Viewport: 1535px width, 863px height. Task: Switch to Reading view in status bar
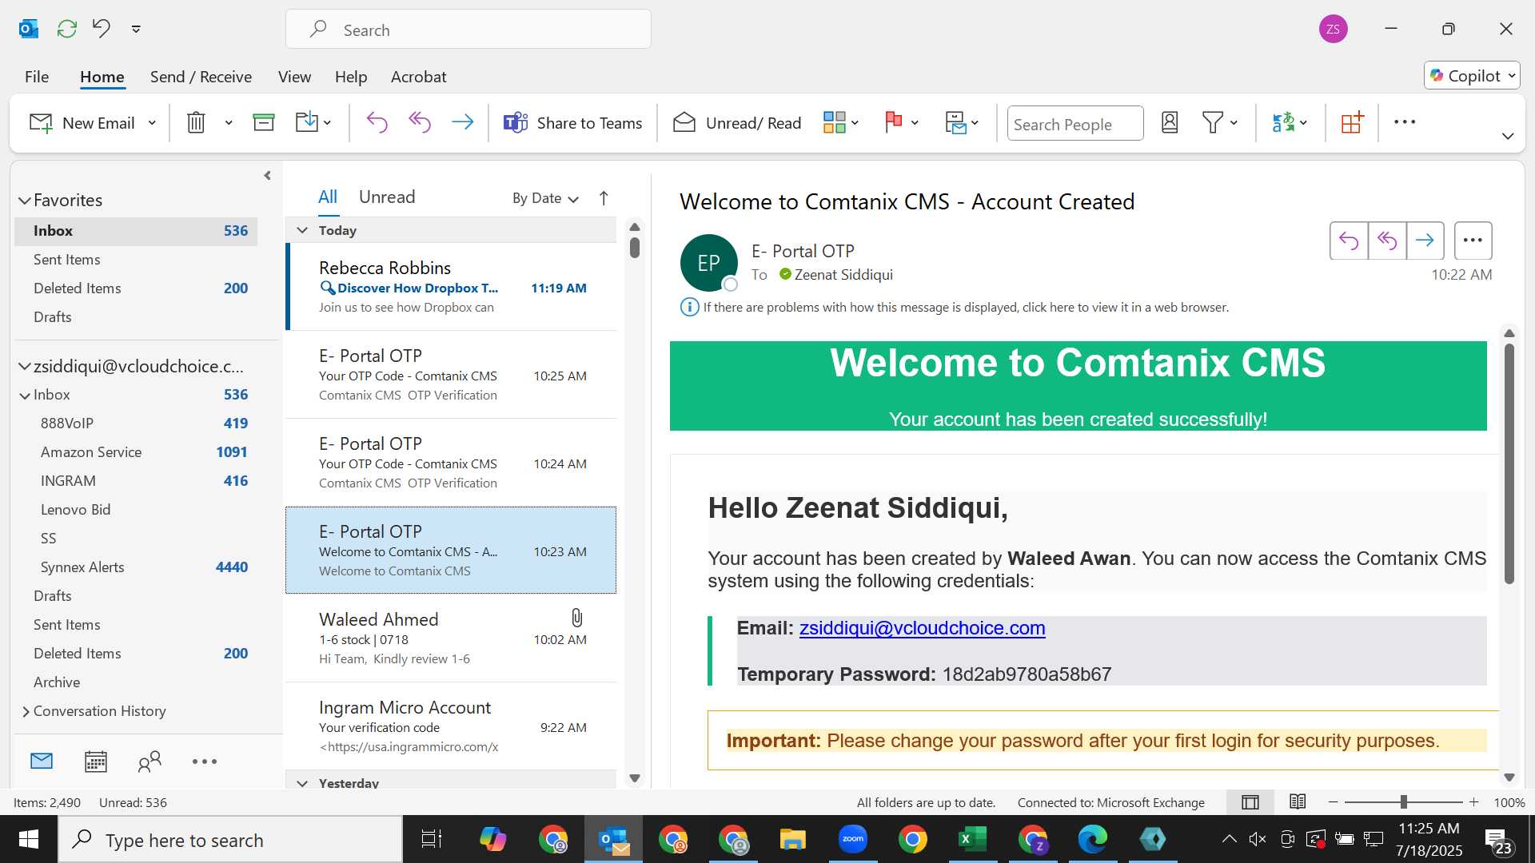[1298, 801]
